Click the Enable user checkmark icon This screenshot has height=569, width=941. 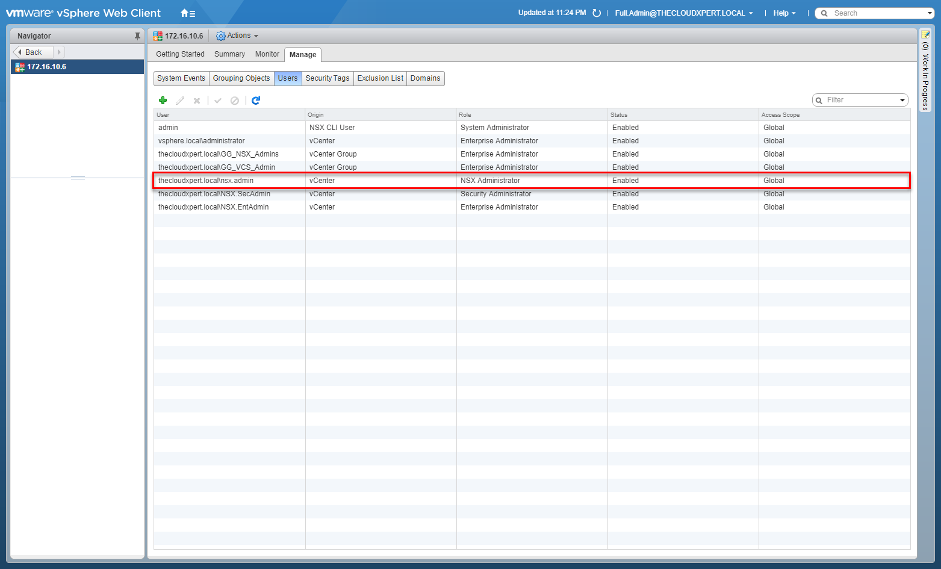pyautogui.click(x=218, y=101)
